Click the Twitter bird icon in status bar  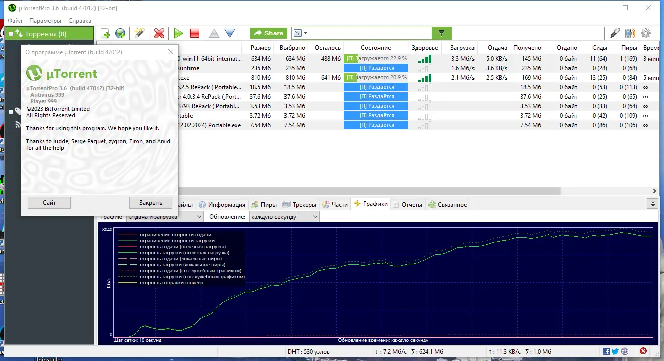pos(615,351)
